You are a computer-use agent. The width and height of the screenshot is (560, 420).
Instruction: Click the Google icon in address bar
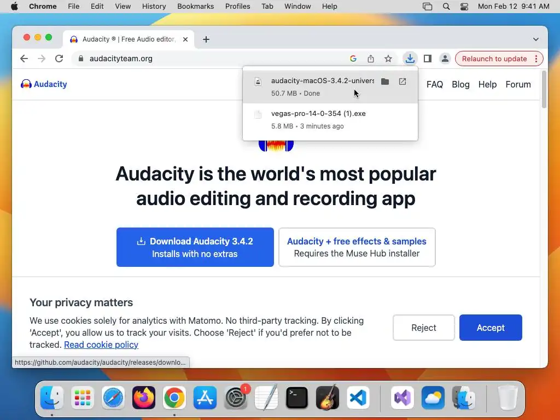pyautogui.click(x=353, y=59)
